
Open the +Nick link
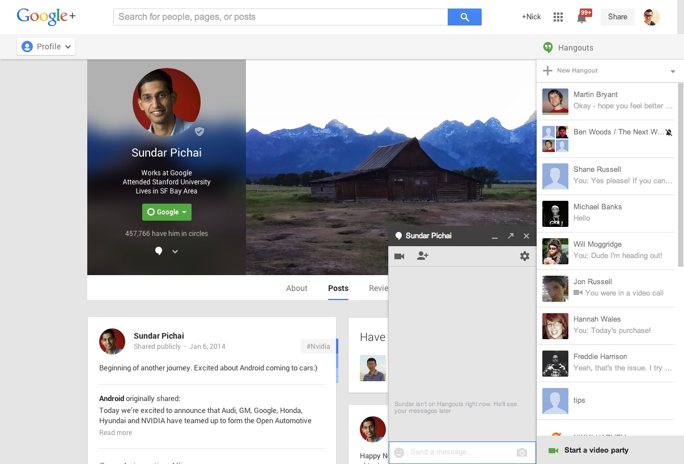pos(532,17)
